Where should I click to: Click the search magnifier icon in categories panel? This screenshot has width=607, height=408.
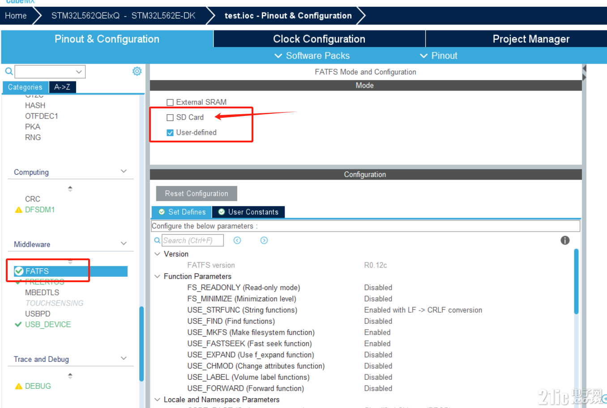click(9, 71)
